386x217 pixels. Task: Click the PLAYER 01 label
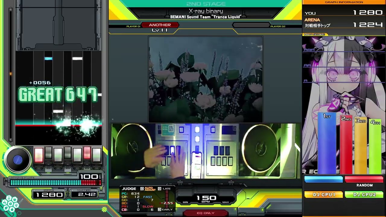point(133,27)
